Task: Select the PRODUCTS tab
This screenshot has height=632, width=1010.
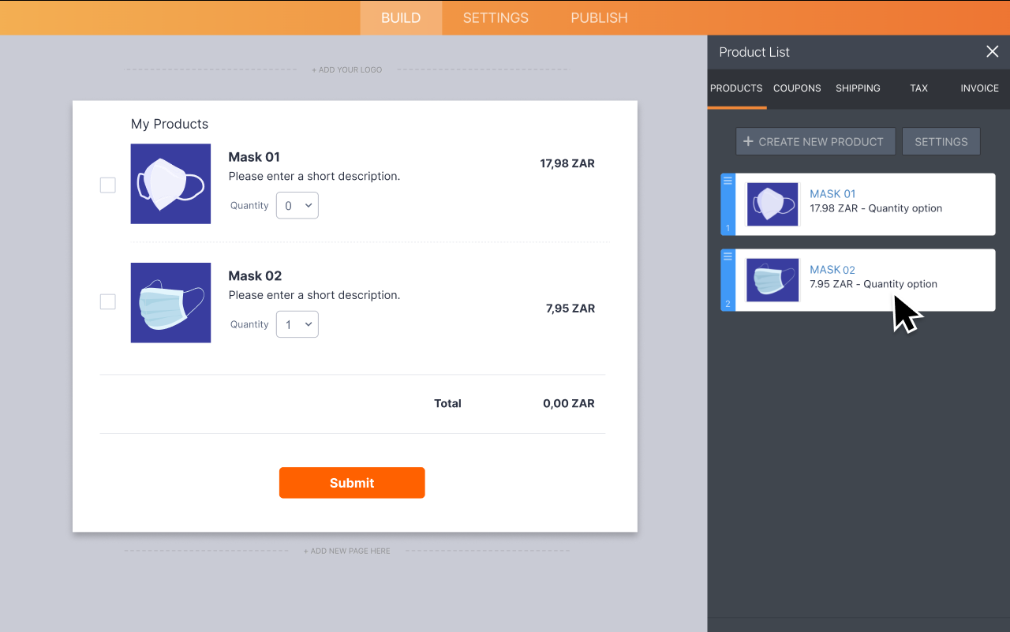Action: point(736,88)
